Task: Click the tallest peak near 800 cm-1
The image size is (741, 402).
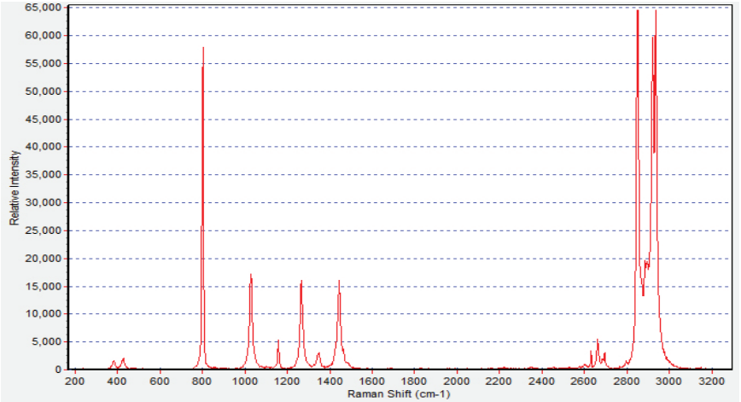Action: pyautogui.click(x=203, y=48)
